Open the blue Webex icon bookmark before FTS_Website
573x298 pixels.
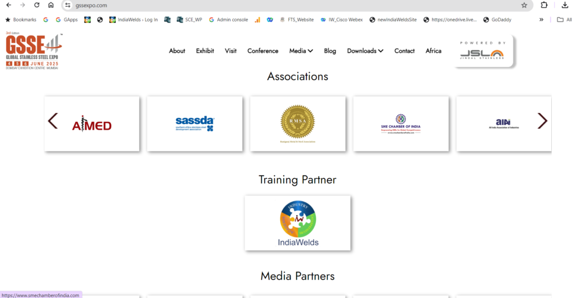(x=270, y=20)
